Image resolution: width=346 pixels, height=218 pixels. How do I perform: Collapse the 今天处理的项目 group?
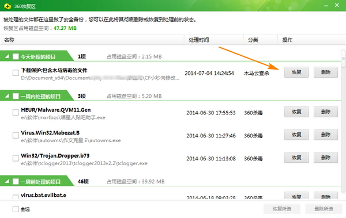click(x=7, y=56)
